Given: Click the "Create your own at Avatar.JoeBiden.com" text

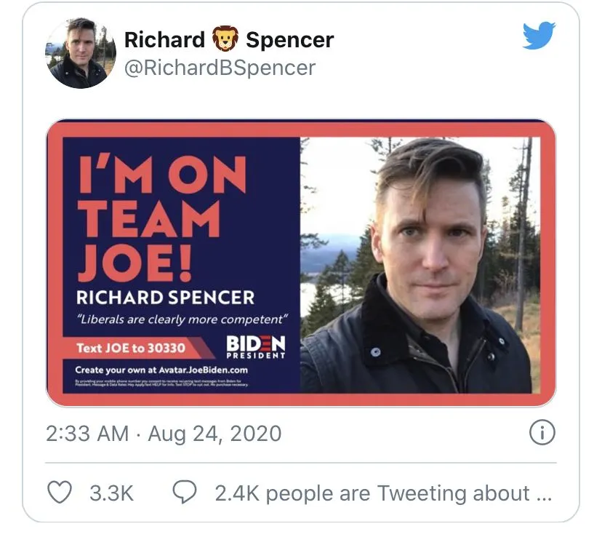Looking at the screenshot, I should (161, 370).
